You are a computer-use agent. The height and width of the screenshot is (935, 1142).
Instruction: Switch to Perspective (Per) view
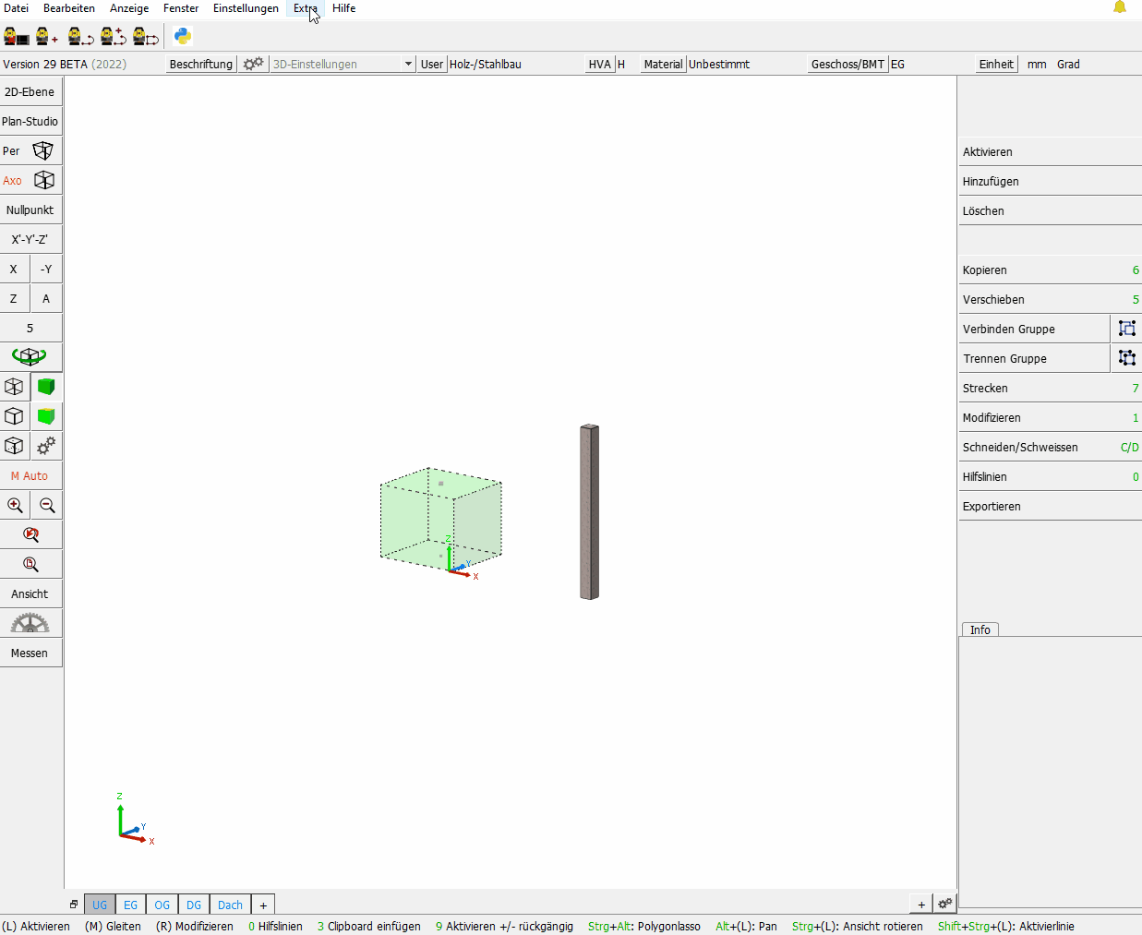[30, 150]
